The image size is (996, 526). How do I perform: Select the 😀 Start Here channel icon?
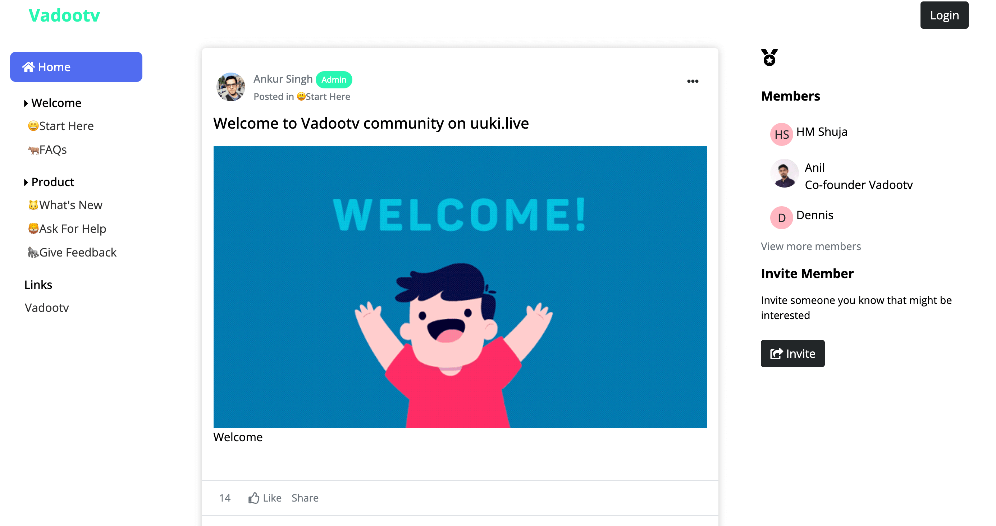[34, 126]
